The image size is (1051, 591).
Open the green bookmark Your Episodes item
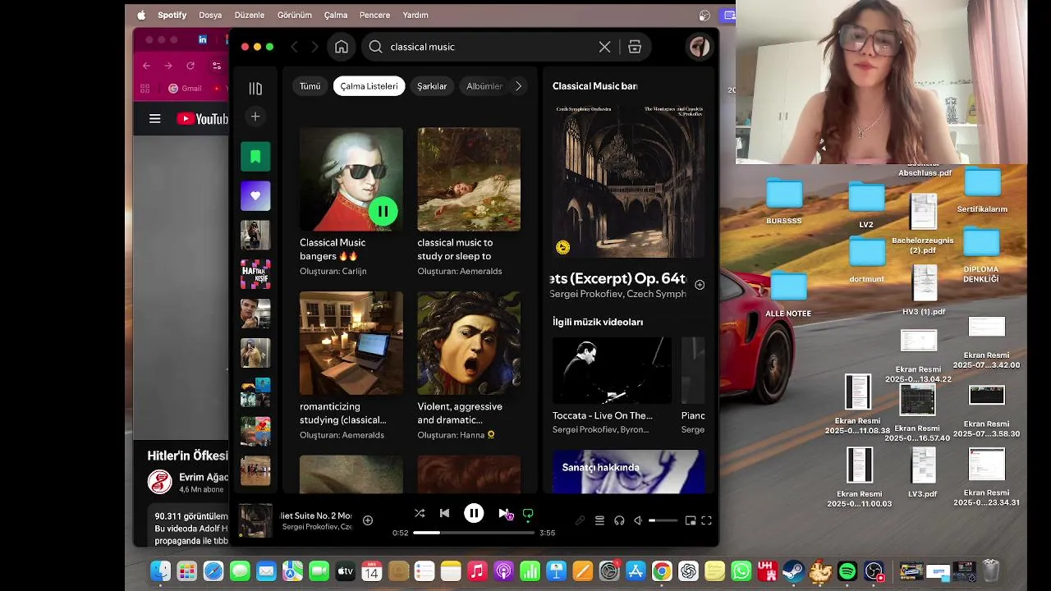[x=255, y=156]
